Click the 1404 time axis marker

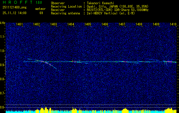[x=71, y=24]
